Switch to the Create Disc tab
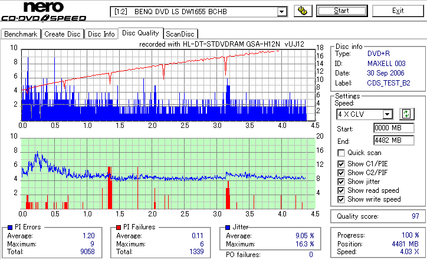The height and width of the screenshot is (260, 427). pyautogui.click(x=63, y=34)
